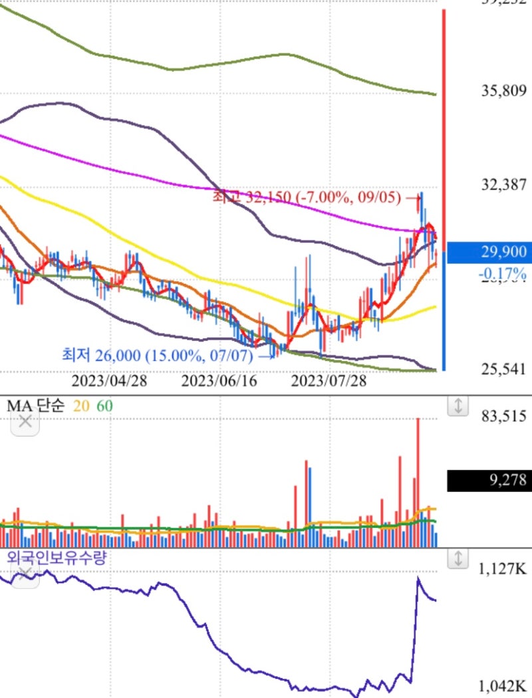Click the 2023/07/28 date label
This screenshot has height=698, width=532.
pyautogui.click(x=329, y=381)
